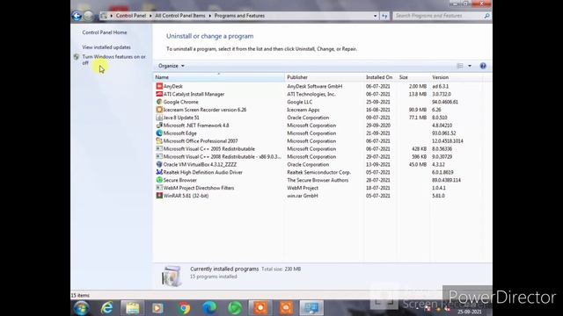Open View installed updates link

point(106,47)
